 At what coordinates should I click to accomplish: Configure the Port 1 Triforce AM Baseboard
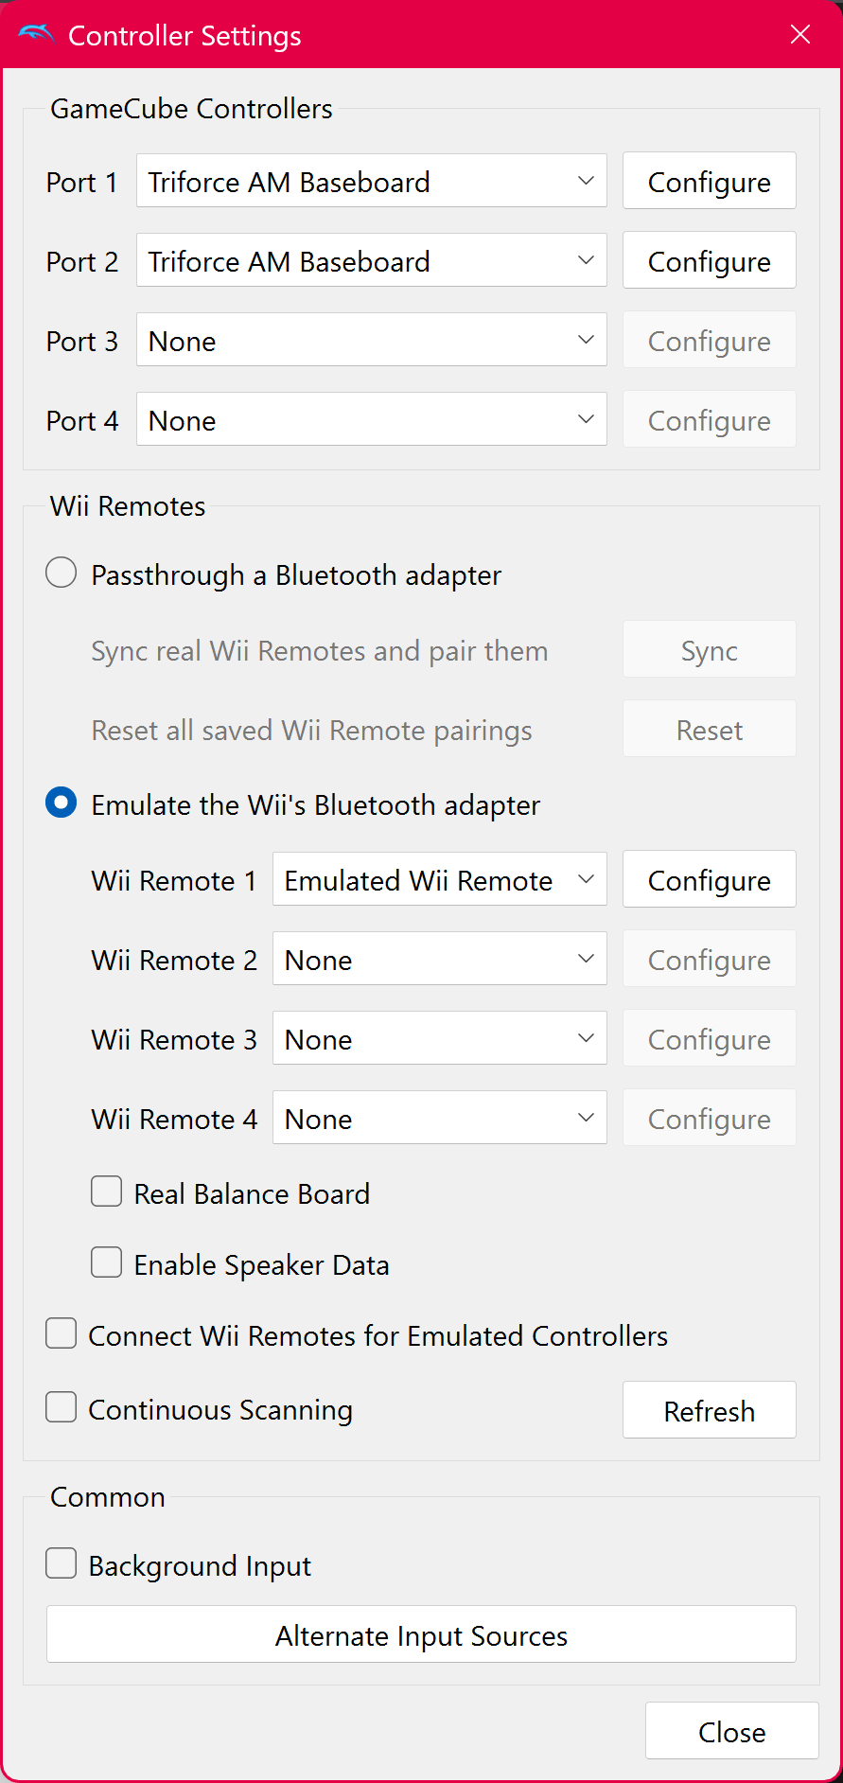click(710, 181)
